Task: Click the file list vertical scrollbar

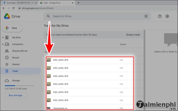Action: [x=144, y=70]
